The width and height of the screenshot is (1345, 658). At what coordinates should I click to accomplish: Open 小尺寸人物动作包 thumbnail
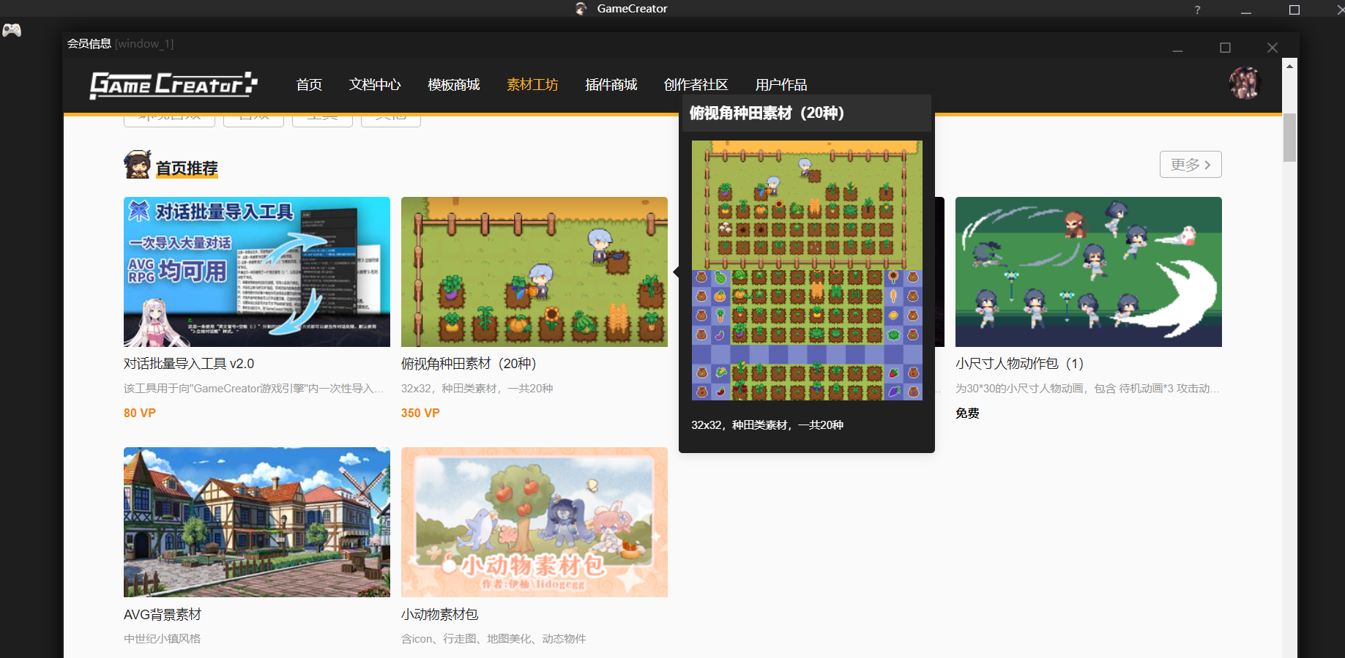(1089, 272)
